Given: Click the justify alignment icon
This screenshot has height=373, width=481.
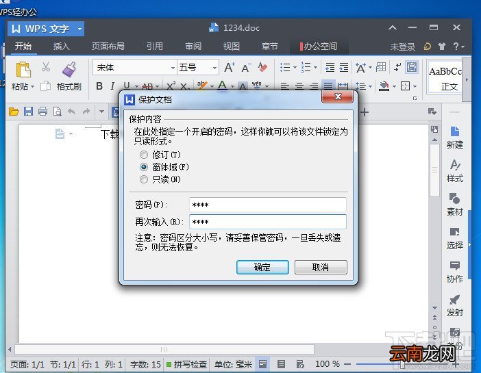Looking at the screenshot, I should click(x=328, y=86).
